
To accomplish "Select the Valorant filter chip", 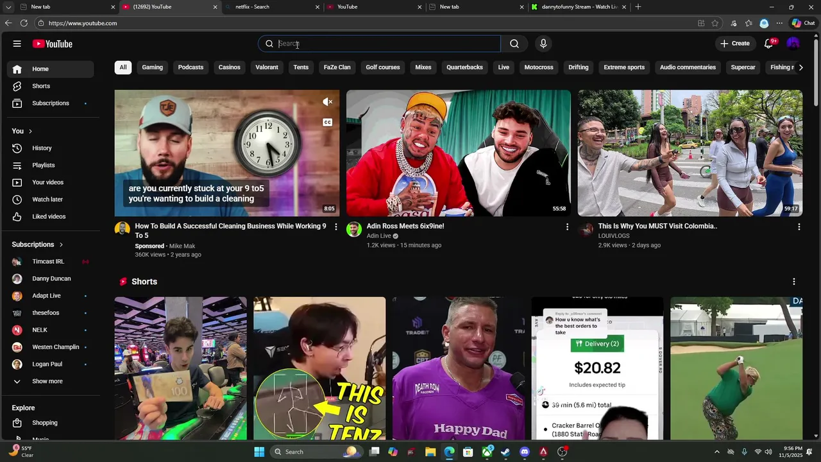I will click(x=267, y=67).
